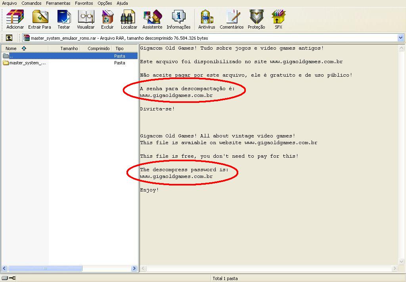Screen dimensions: 406x282
Task: Open the Visualizar file viewer
Action: point(86,19)
